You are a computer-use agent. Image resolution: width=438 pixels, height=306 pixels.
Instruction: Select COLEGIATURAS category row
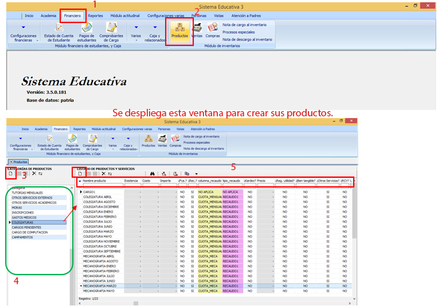click(x=39, y=222)
